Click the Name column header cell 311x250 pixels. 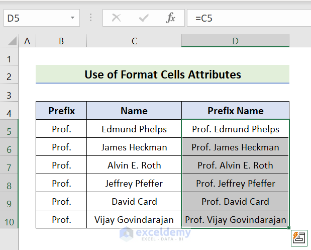(x=134, y=111)
